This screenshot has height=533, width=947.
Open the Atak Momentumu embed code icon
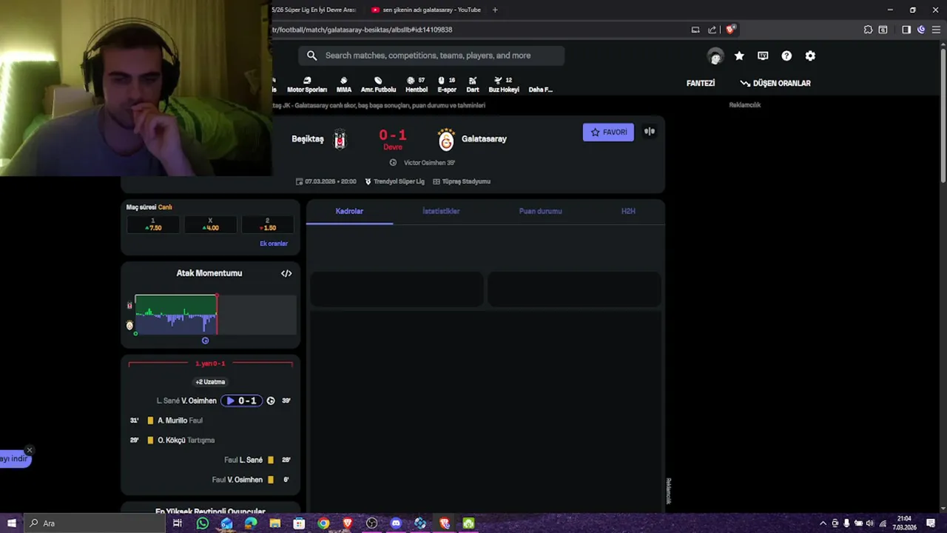[x=286, y=273]
